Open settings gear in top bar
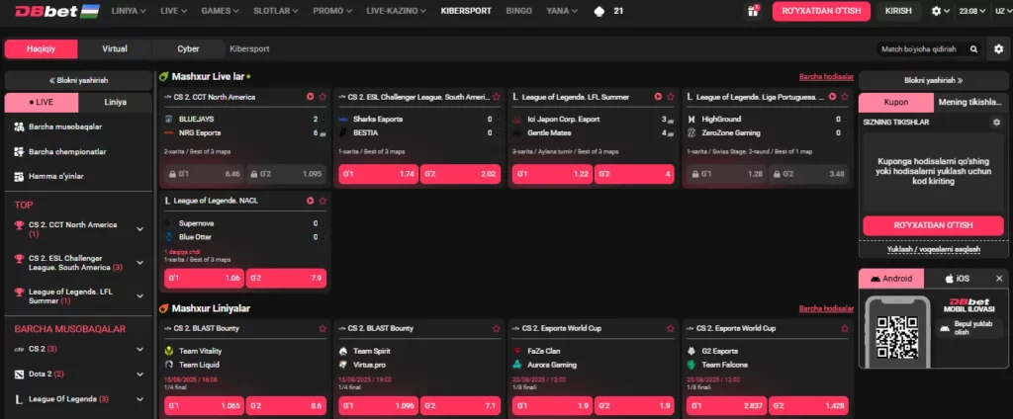Screen dimensions: 1013x419 tap(936, 11)
